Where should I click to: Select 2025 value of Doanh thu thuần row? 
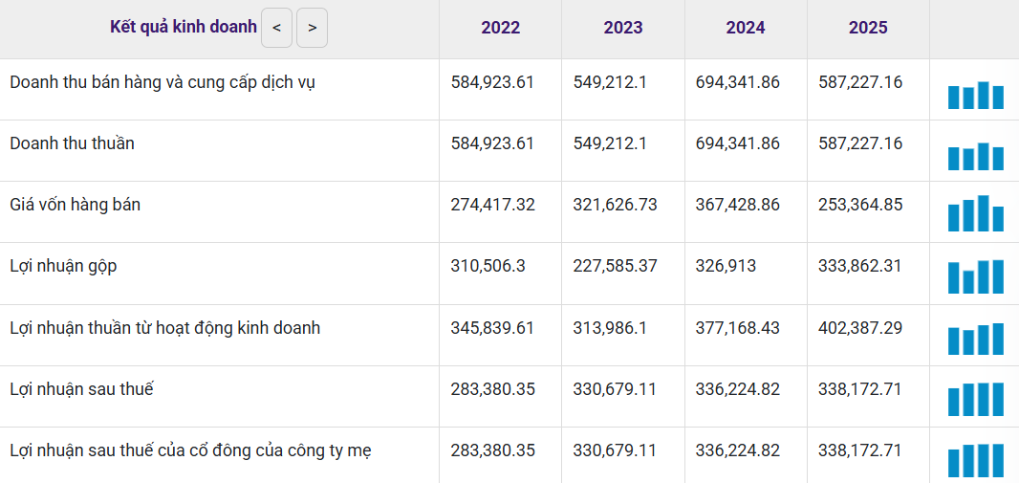(860, 143)
